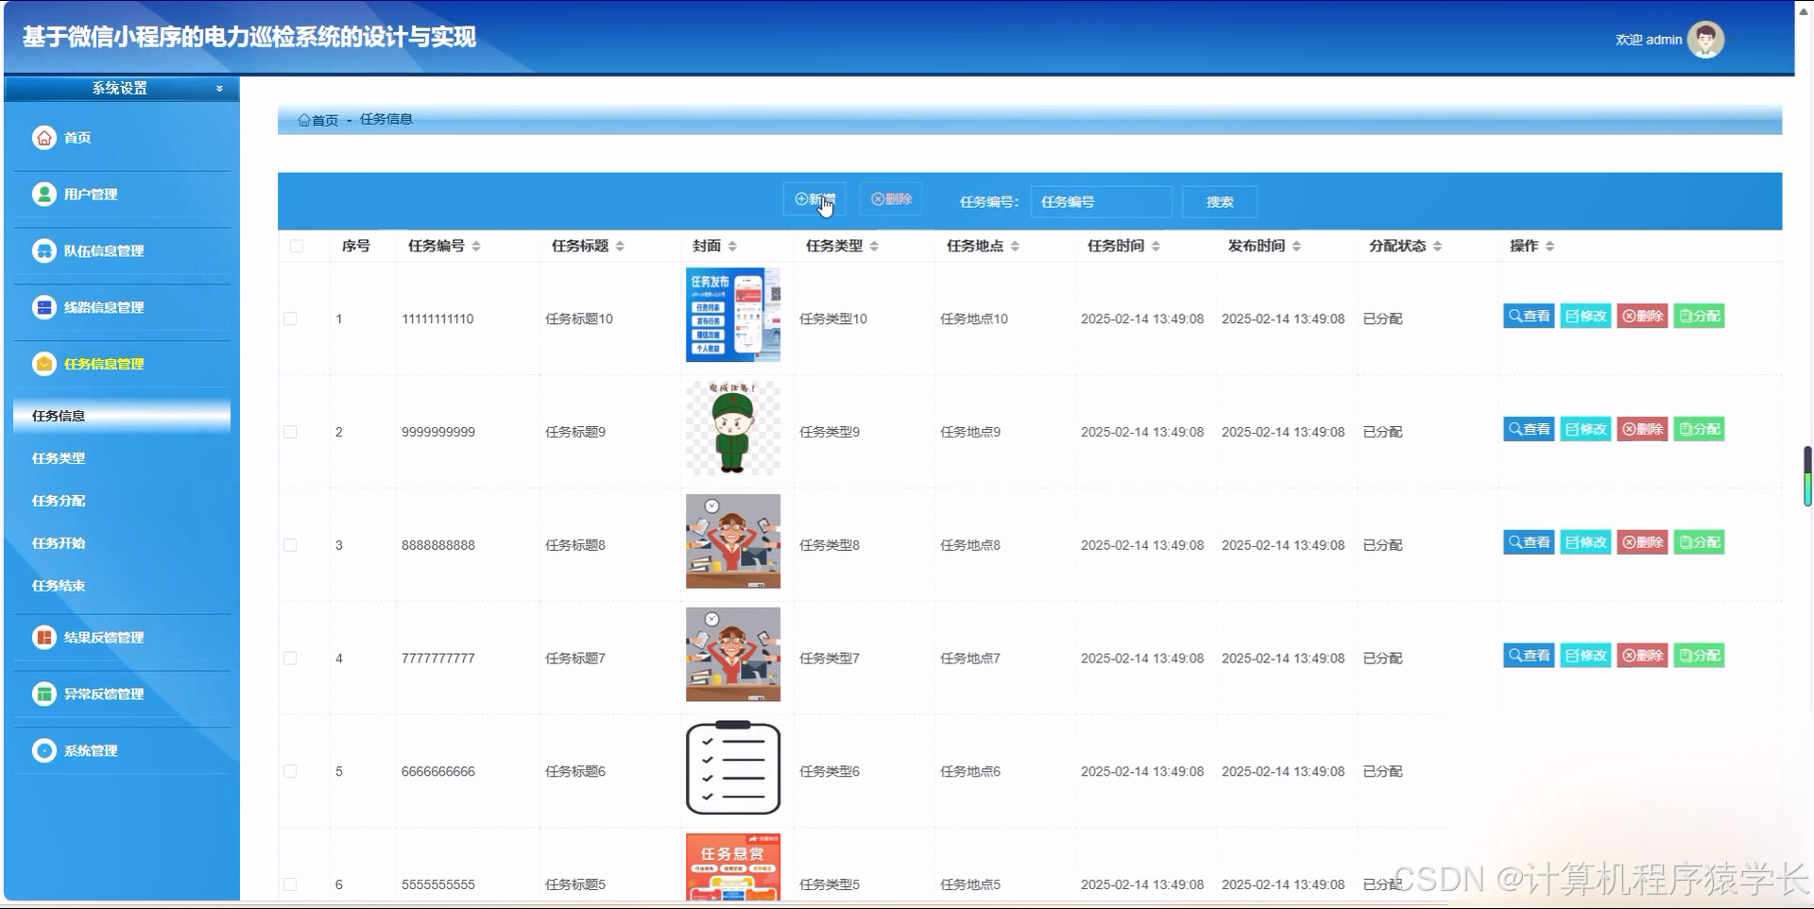Click the result feedback management icon
The width and height of the screenshot is (1814, 909).
[x=44, y=637]
